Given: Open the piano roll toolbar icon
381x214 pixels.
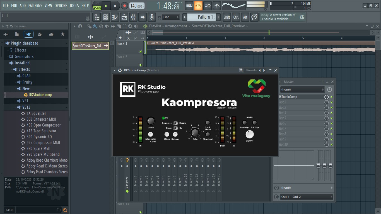Looking at the screenshot, I should 115,17.
